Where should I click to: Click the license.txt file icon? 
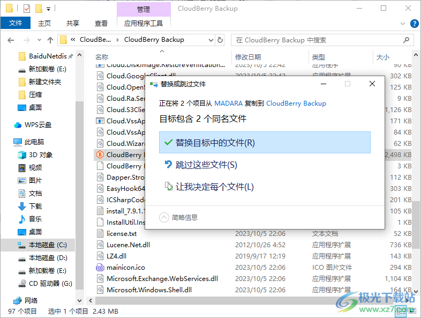pyautogui.click(x=100, y=234)
